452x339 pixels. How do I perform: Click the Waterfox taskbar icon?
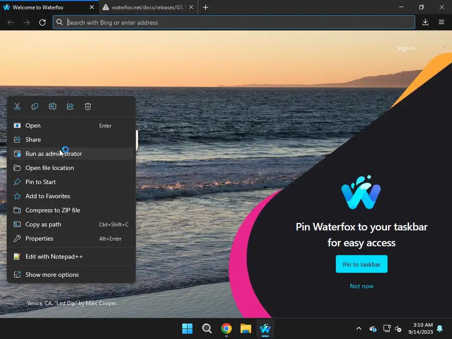click(265, 328)
